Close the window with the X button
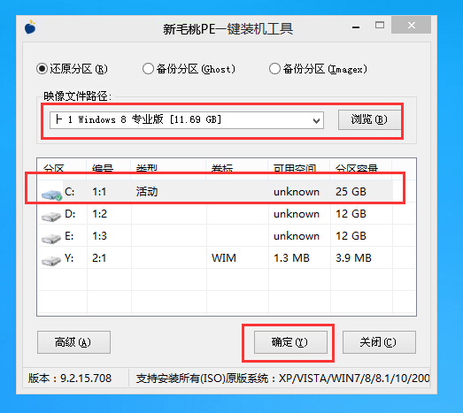The height and width of the screenshot is (413, 463). pyautogui.click(x=411, y=25)
